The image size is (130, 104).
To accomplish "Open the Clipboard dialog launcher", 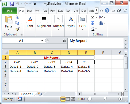I will (21, 34).
